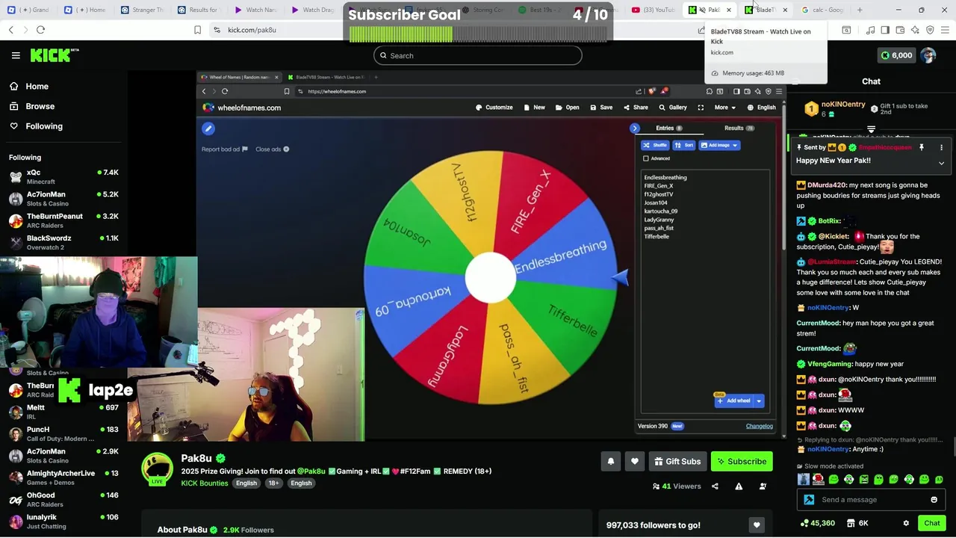Expand the gift leaderboard handle under noKINOentry
The height and width of the screenshot is (538, 956).
[x=871, y=129]
